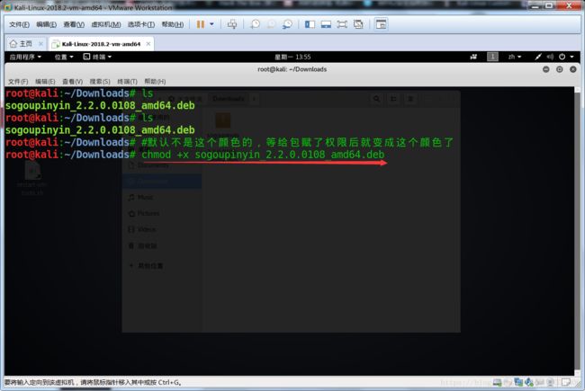Open VMware 选项卡(T) menu
The width and height of the screenshot is (585, 391).
141,24
